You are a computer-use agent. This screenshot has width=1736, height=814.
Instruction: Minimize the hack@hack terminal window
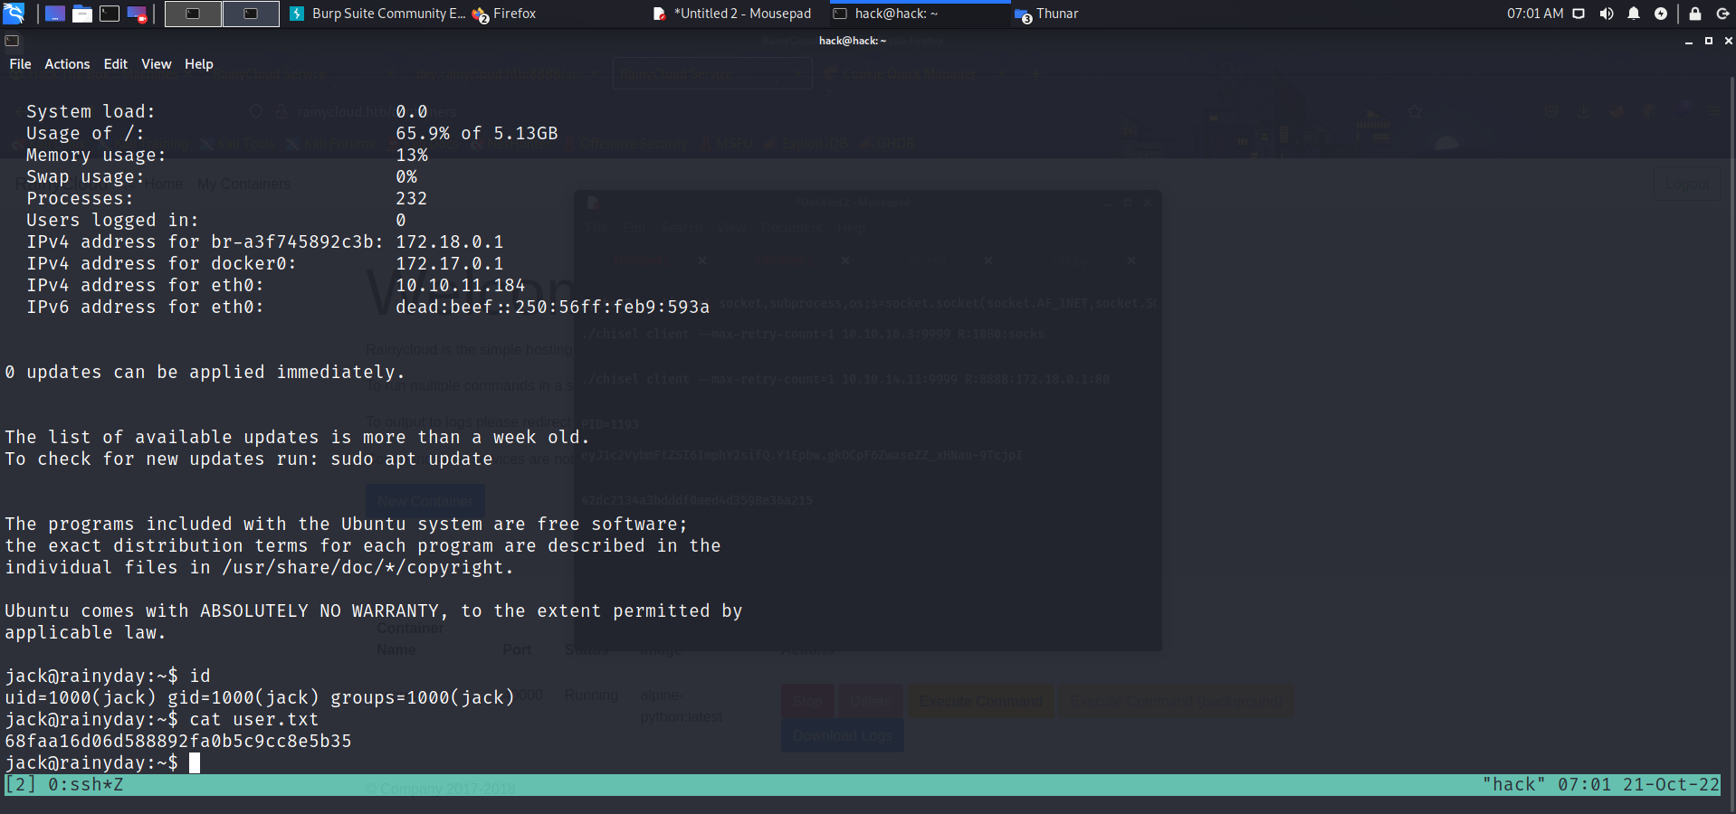(x=1688, y=41)
